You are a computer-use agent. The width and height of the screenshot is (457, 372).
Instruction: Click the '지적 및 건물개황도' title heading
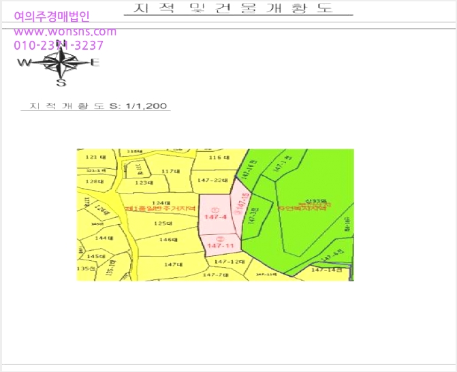pyautogui.click(x=233, y=8)
